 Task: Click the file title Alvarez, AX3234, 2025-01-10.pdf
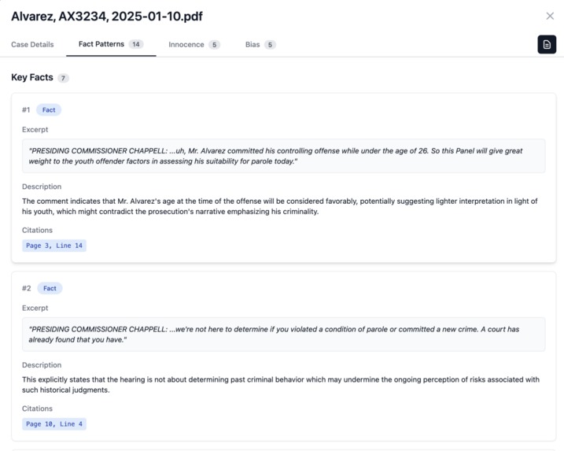tap(107, 17)
